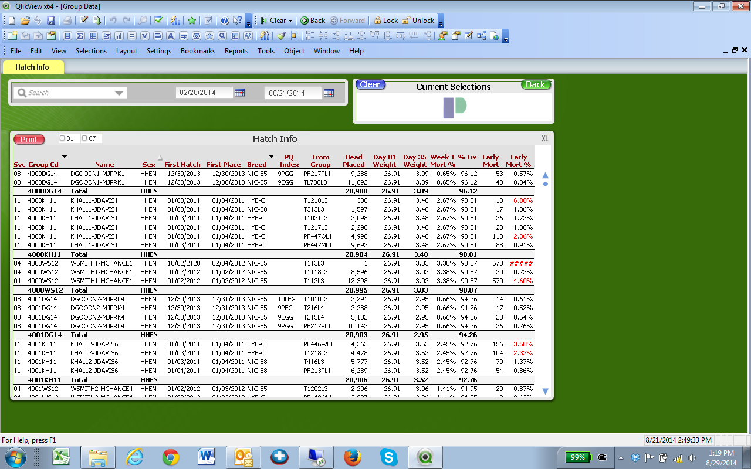
Task: Tick the 07 checkbox
Action: [84, 138]
